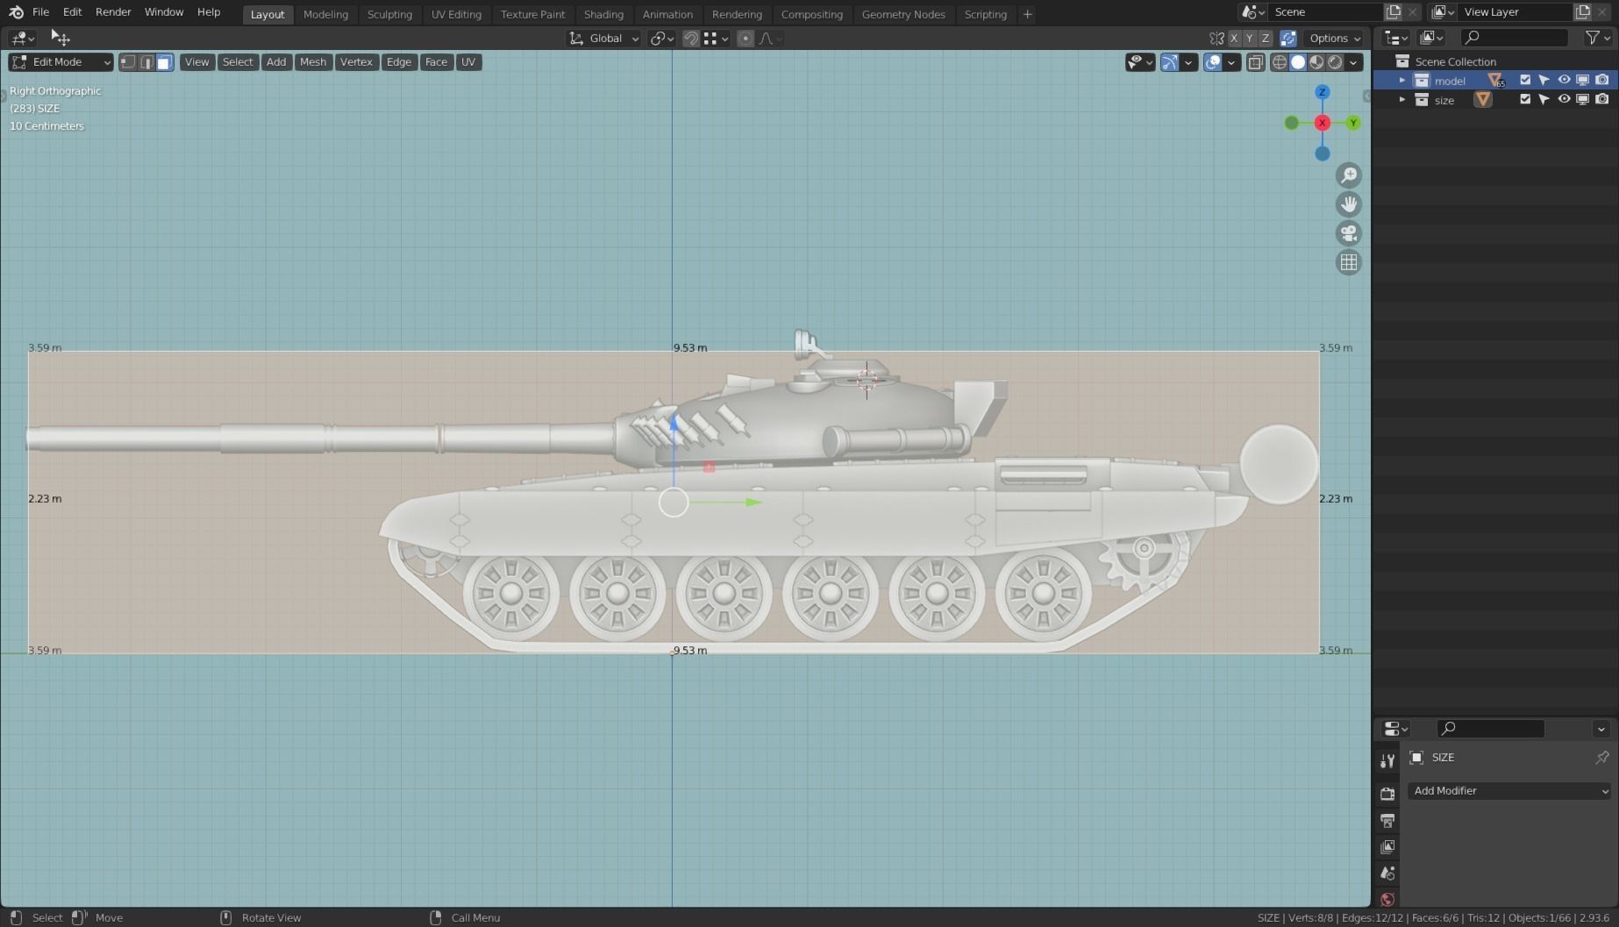Open the viewport Select menu
This screenshot has height=927, width=1619.
pyautogui.click(x=237, y=62)
